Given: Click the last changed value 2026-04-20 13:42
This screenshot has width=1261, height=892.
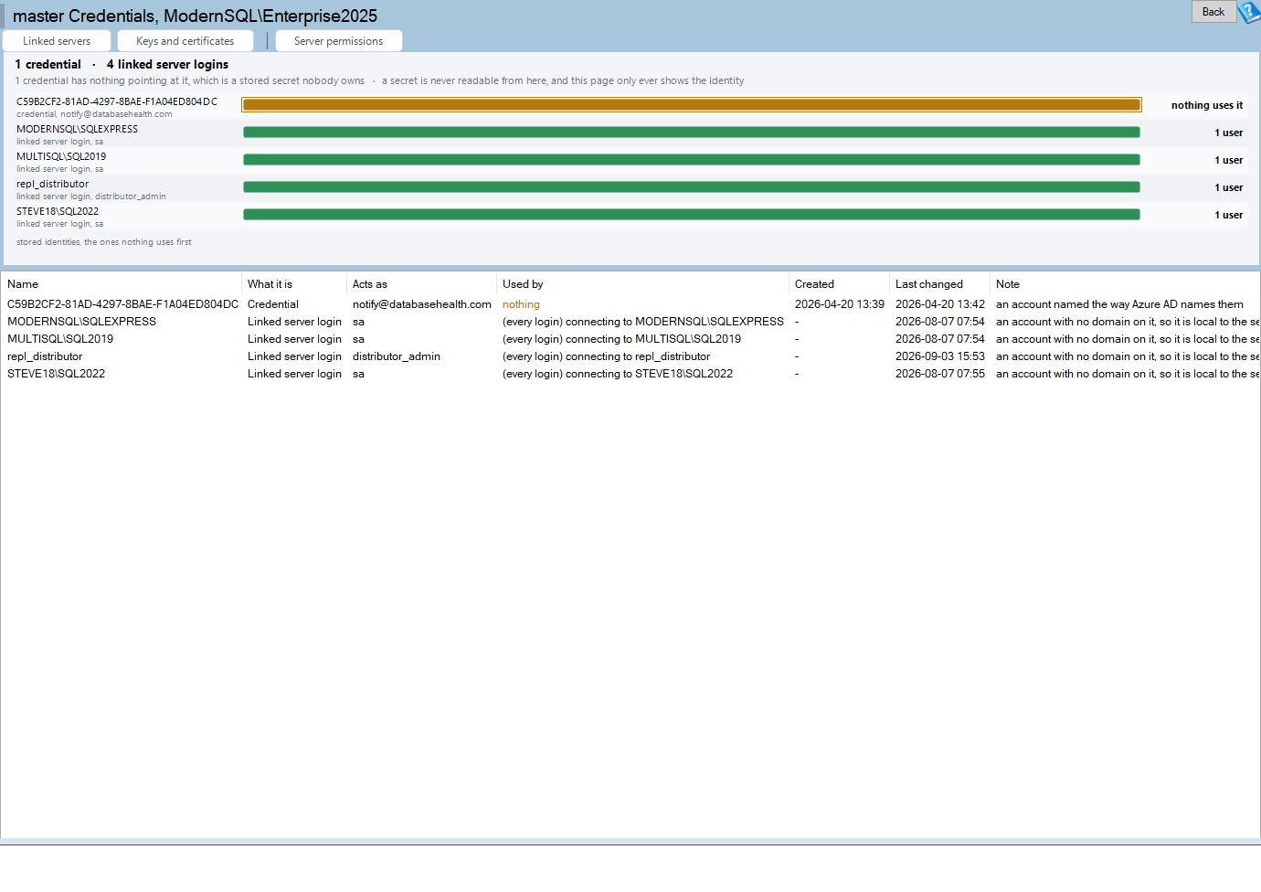Looking at the screenshot, I should [940, 304].
